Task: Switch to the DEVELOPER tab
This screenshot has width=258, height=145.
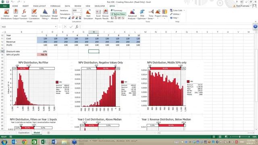Action: [100, 6]
